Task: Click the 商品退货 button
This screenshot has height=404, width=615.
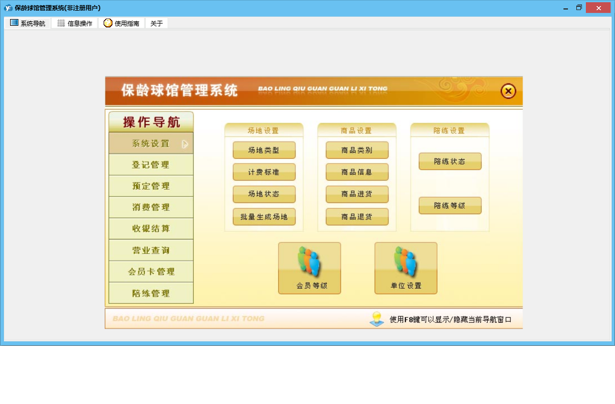Action: (x=357, y=217)
